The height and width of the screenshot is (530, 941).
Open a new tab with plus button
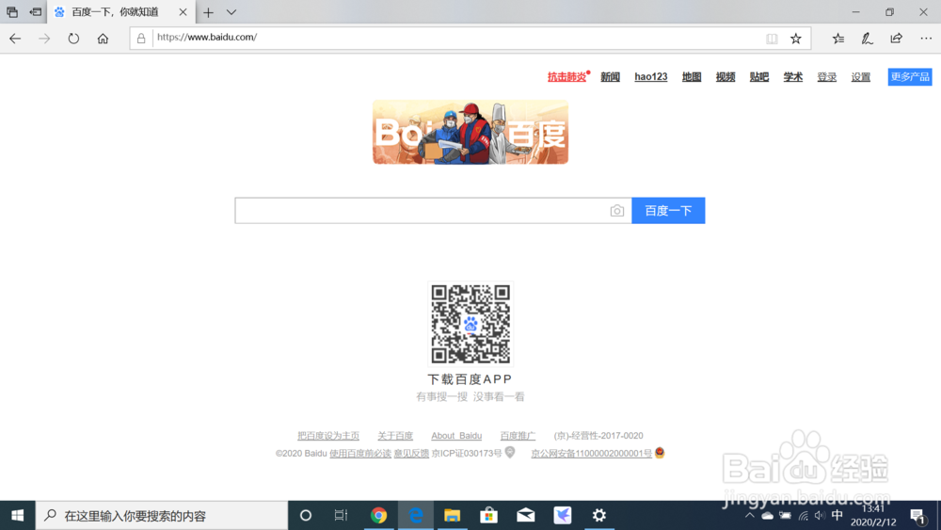pos(208,12)
